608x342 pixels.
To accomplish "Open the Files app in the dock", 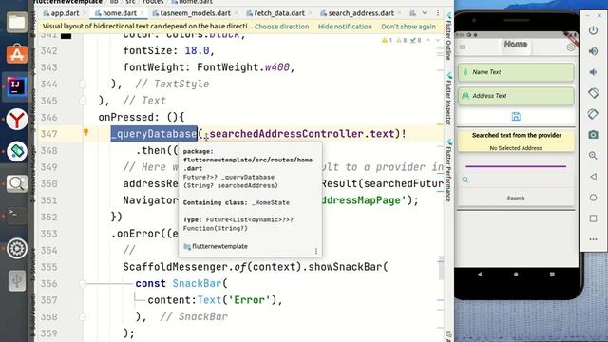I will coord(17,22).
